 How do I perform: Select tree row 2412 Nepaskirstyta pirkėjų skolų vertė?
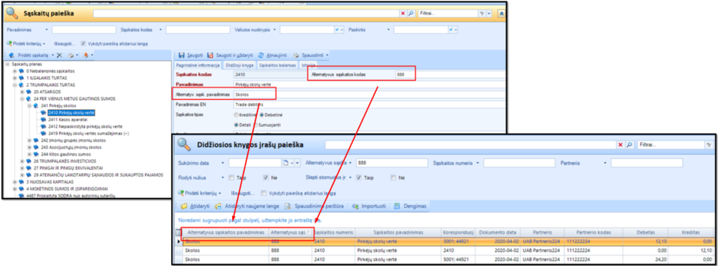click(85, 126)
